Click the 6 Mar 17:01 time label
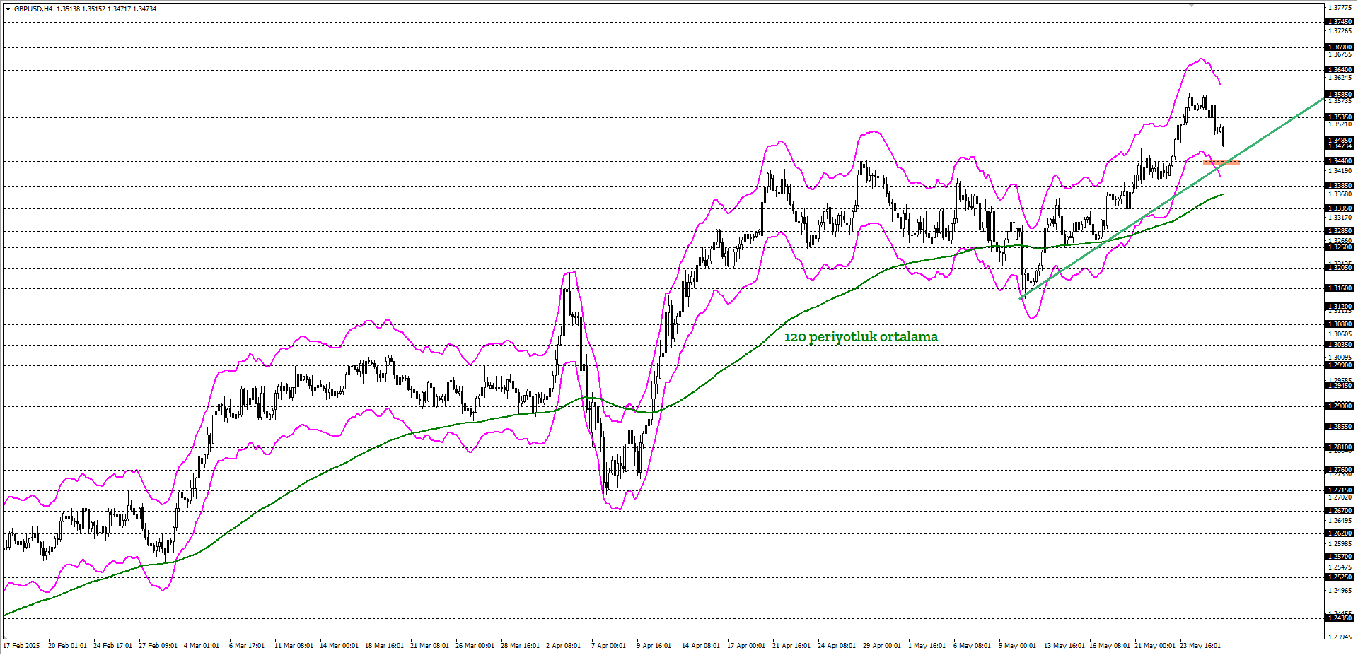 coord(247,646)
